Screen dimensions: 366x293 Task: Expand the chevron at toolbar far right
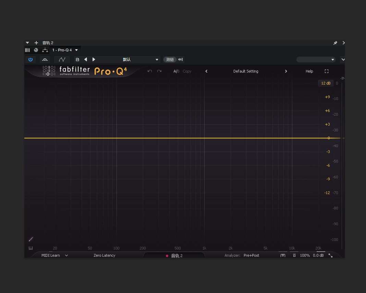343,60
